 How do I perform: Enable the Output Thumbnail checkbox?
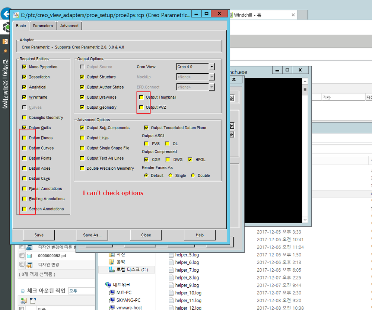(x=141, y=97)
